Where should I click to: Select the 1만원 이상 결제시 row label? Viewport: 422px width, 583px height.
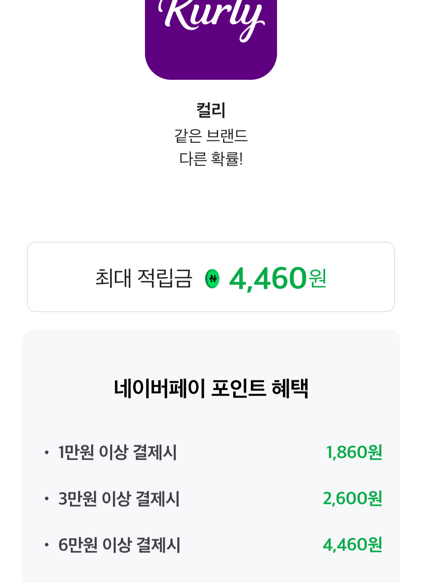118,452
